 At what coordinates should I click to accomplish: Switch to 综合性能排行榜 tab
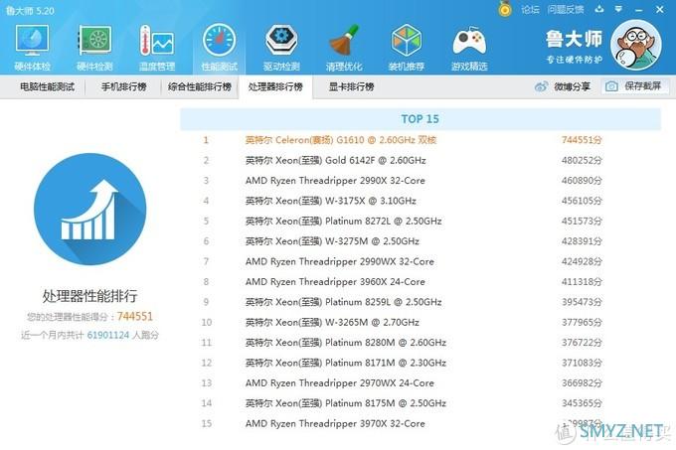[x=200, y=86]
